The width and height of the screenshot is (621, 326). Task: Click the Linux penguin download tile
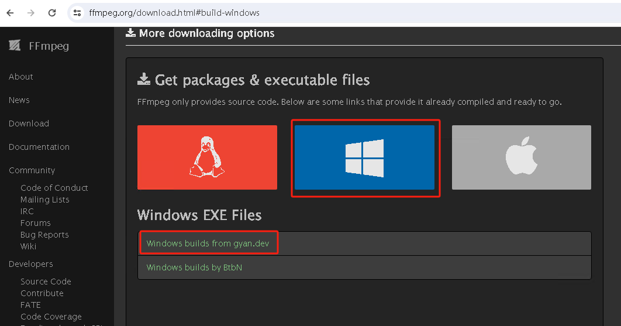tap(207, 157)
